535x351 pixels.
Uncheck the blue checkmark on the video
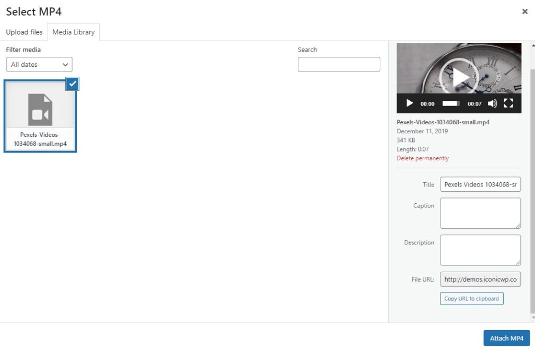(73, 84)
